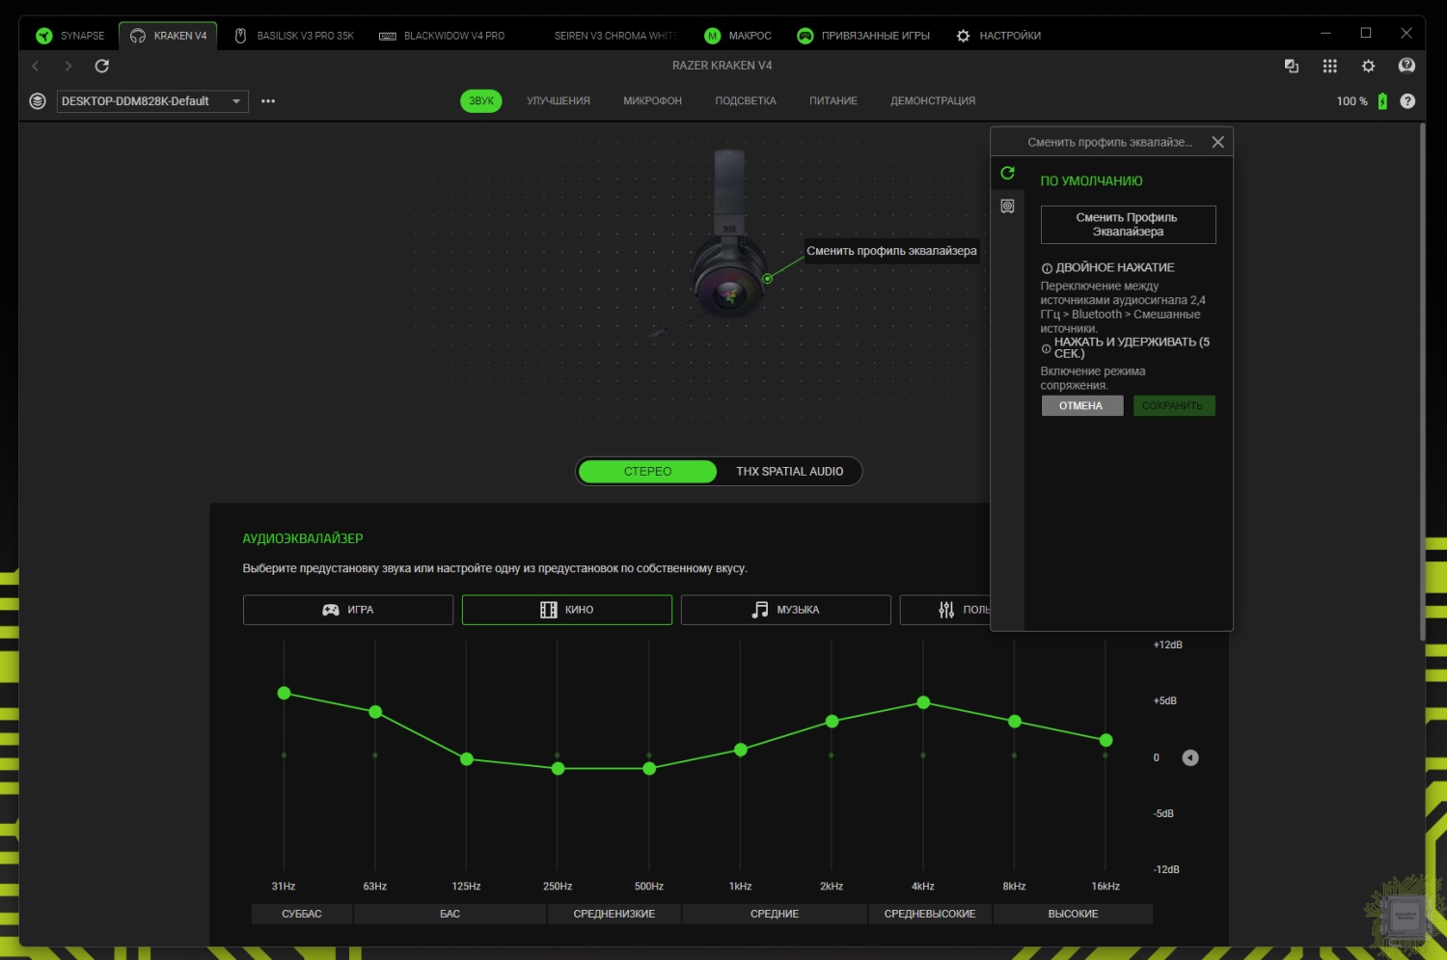Click the help question mark beside the battery
Viewport: 1447px width, 960px height.
pyautogui.click(x=1407, y=101)
